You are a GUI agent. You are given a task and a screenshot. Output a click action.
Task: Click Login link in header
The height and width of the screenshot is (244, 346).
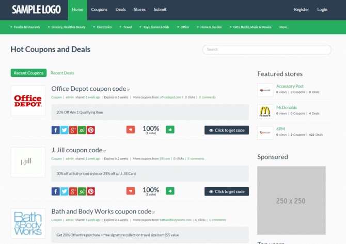click(x=322, y=9)
